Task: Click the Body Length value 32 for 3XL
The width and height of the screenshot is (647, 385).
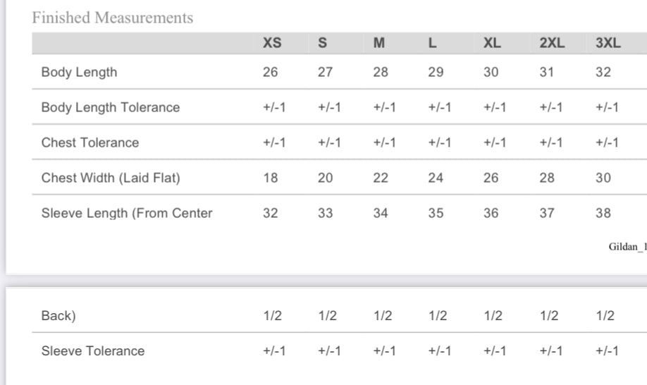Action: tap(604, 72)
